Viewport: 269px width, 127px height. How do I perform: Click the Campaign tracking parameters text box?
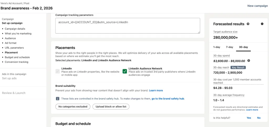click(x=128, y=26)
